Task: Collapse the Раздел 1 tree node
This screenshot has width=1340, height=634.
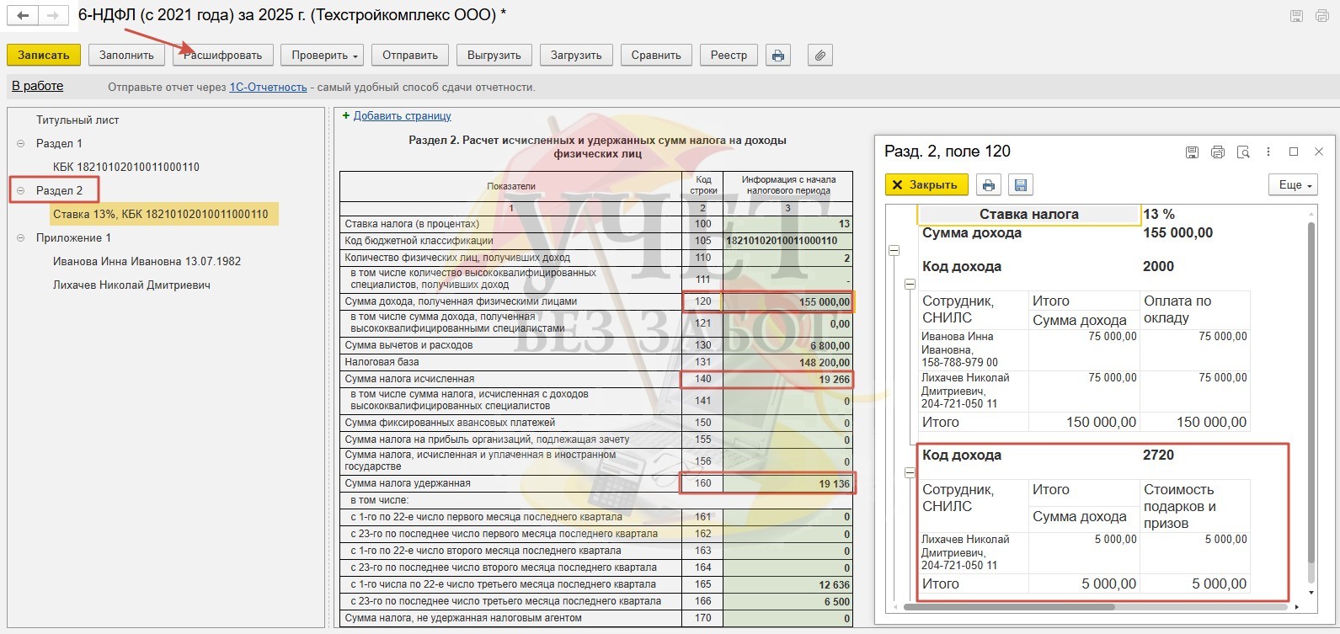Action: 21,144
